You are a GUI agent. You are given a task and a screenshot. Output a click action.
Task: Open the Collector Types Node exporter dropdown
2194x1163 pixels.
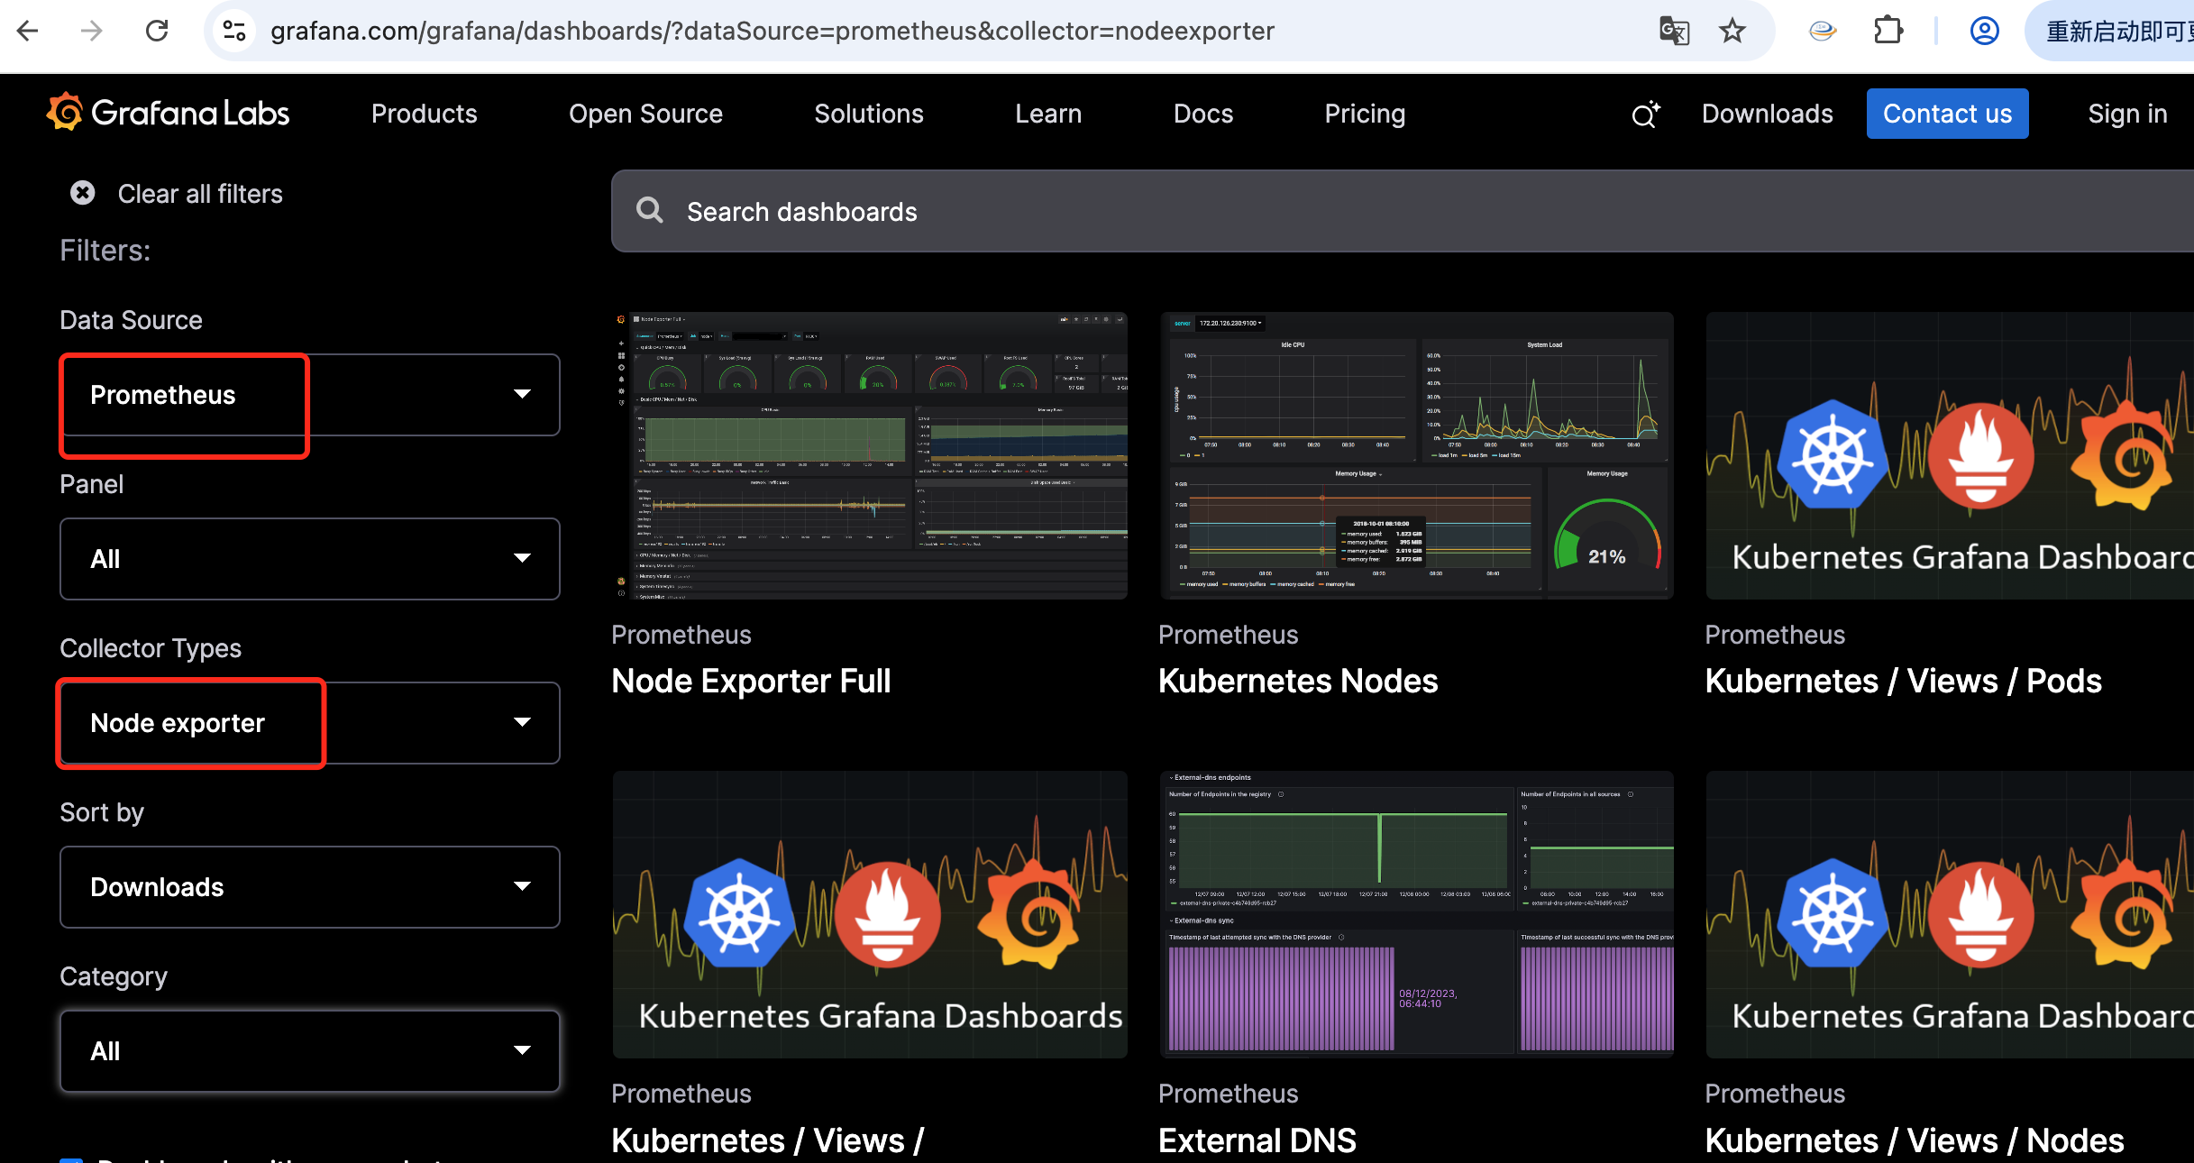click(309, 723)
